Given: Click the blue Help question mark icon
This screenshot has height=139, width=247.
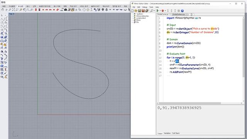Looking at the screenshot, I should click(182, 11).
